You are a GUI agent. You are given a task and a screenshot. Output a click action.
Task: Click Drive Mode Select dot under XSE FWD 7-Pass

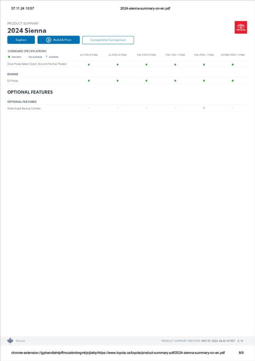pyautogui.click(x=175, y=64)
